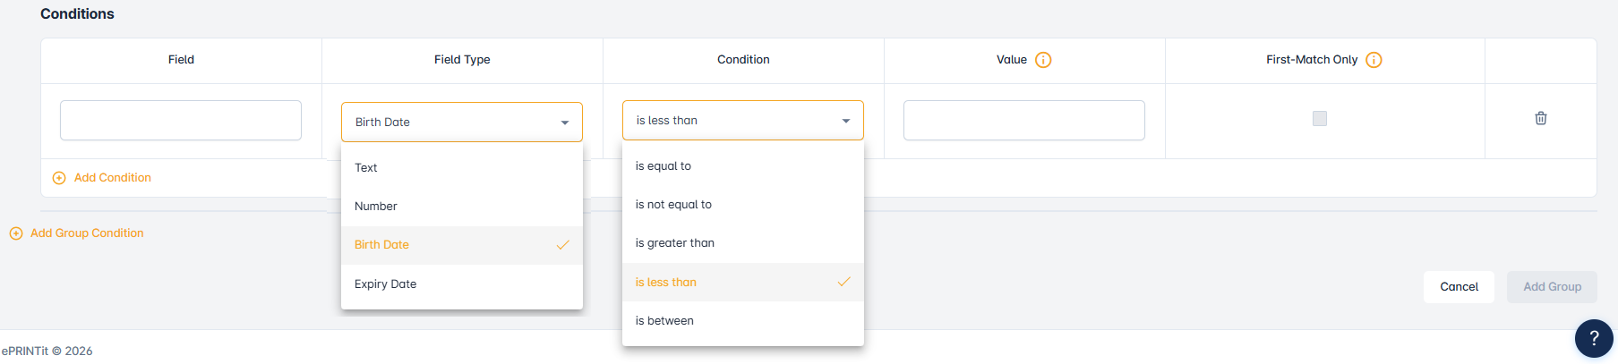The image size is (1618, 364).
Task: Enable the First-Match Only checkbox
Action: coord(1320,118)
